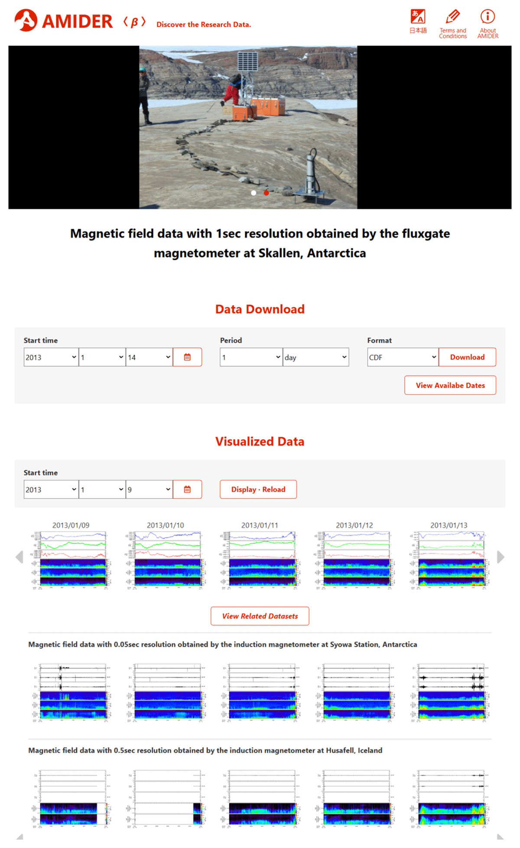Open Data Download year dropdown 2013
Image resolution: width=520 pixels, height=848 pixels.
(51, 357)
